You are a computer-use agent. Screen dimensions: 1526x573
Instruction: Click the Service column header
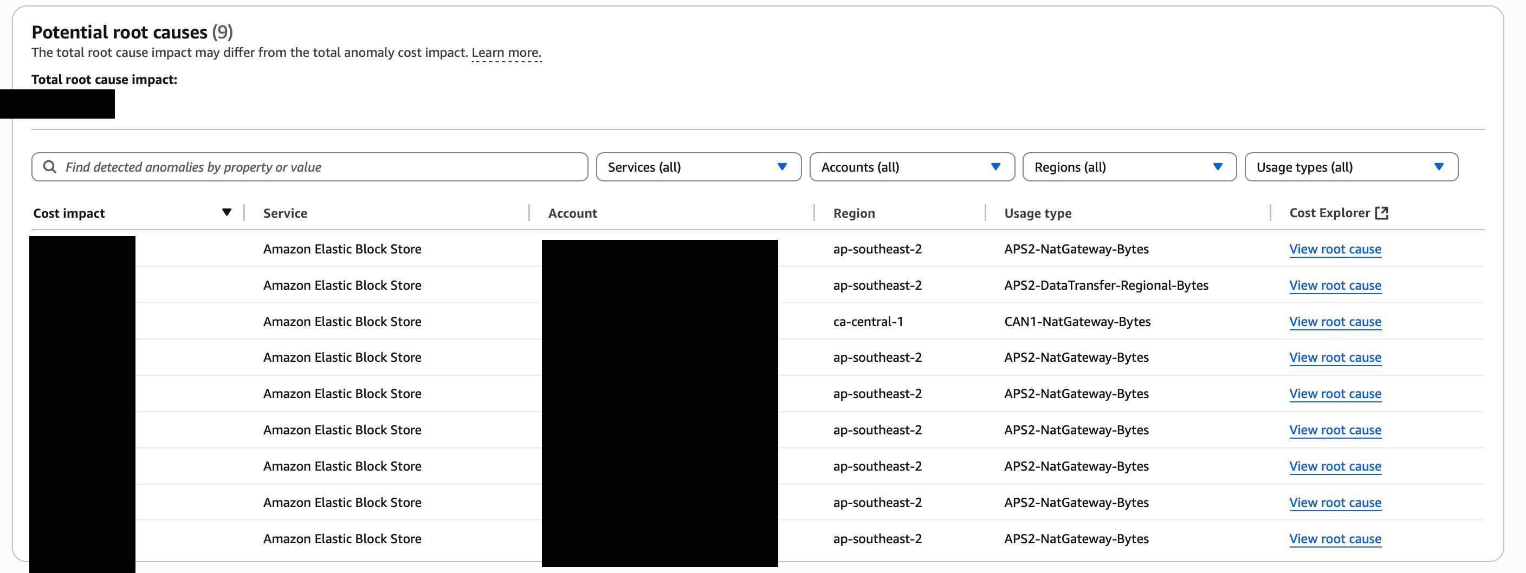(x=285, y=213)
